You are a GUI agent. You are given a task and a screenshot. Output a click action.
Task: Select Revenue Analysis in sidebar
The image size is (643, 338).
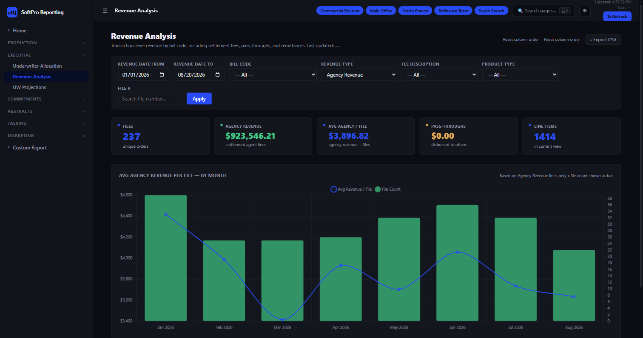coord(46,77)
